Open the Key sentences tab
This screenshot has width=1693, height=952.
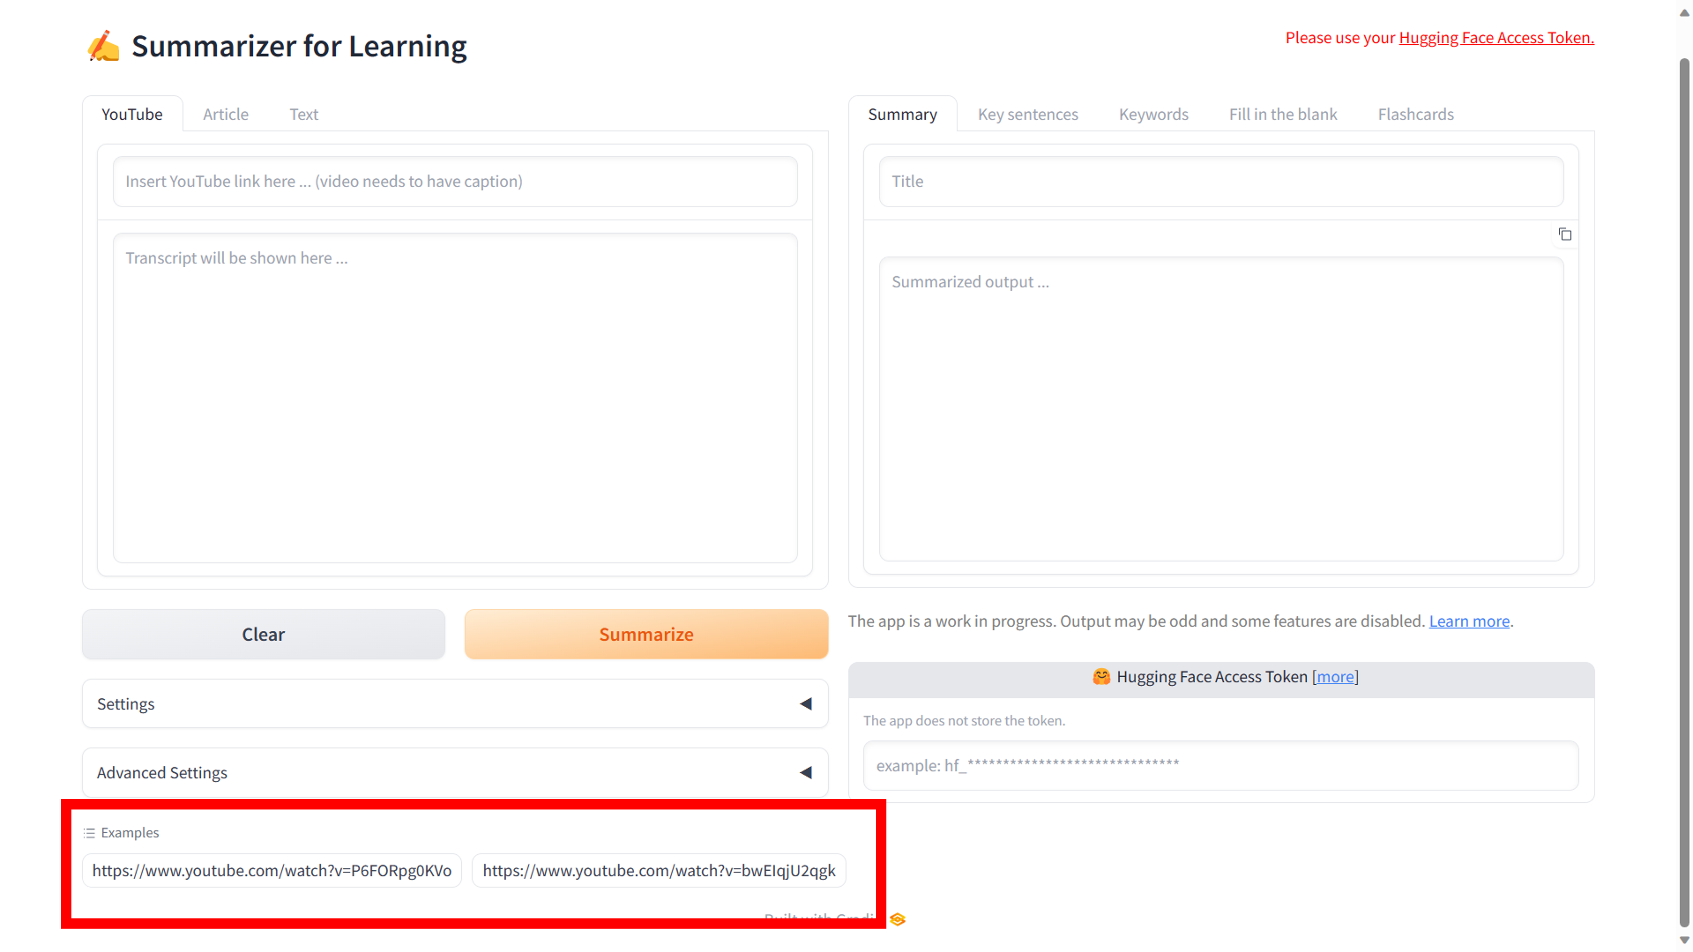1027,114
